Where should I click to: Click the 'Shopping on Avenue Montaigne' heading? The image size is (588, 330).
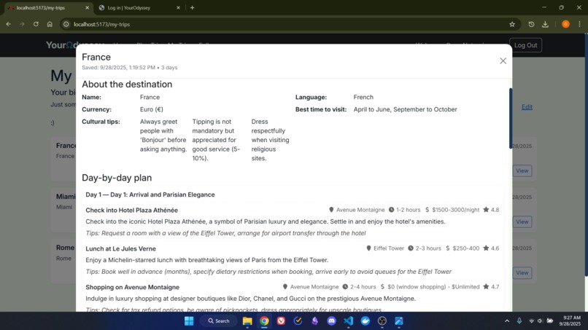pyautogui.click(x=132, y=287)
